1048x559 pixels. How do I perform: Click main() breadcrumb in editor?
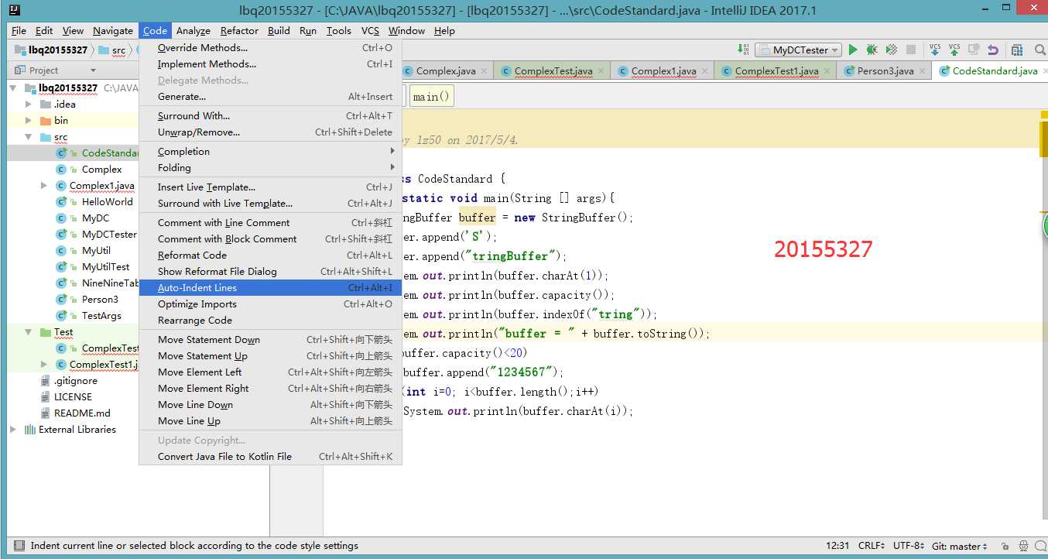click(x=431, y=97)
